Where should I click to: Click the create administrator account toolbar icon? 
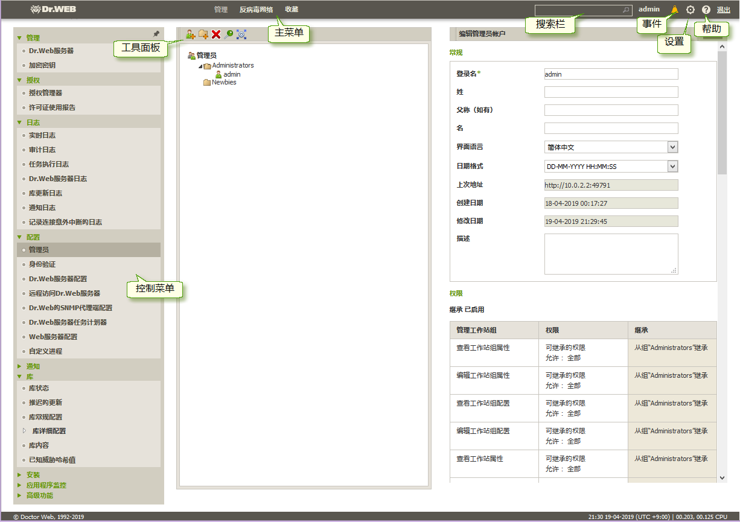coord(191,34)
